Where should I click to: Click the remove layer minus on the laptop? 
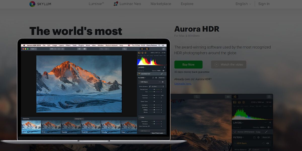[x=161, y=67]
